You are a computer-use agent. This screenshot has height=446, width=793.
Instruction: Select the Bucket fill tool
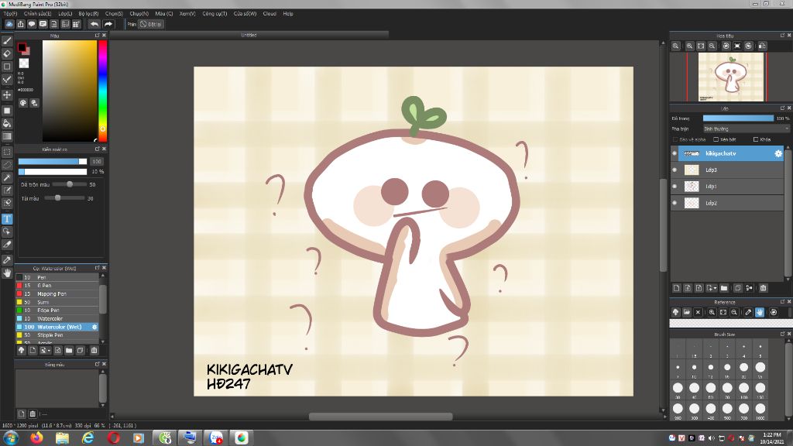pos(7,123)
